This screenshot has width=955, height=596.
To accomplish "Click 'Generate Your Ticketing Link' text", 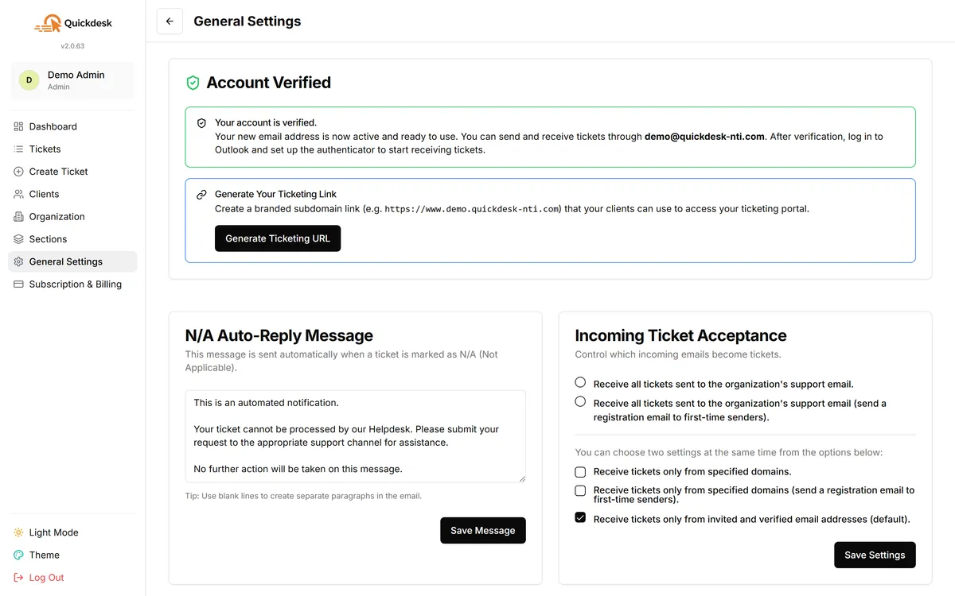I will (275, 194).
